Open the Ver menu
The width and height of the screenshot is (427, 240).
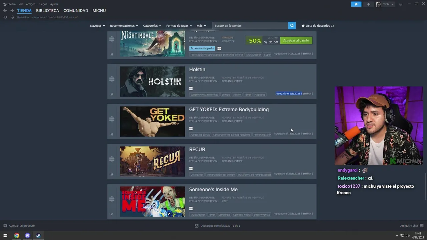(21, 4)
